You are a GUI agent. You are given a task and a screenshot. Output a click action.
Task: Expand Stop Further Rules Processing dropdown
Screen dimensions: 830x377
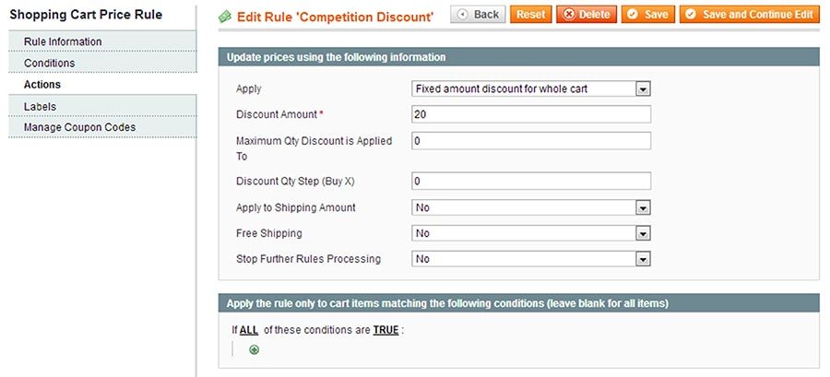530,259
